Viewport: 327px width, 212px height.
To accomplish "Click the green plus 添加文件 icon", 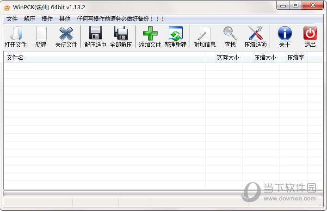I will click(150, 33).
